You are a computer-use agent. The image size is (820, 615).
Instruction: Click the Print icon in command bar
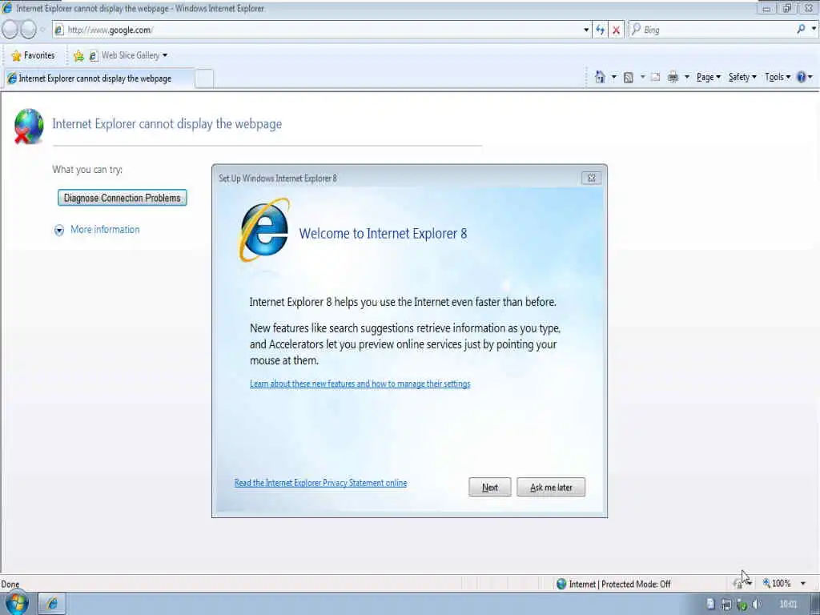pos(673,77)
